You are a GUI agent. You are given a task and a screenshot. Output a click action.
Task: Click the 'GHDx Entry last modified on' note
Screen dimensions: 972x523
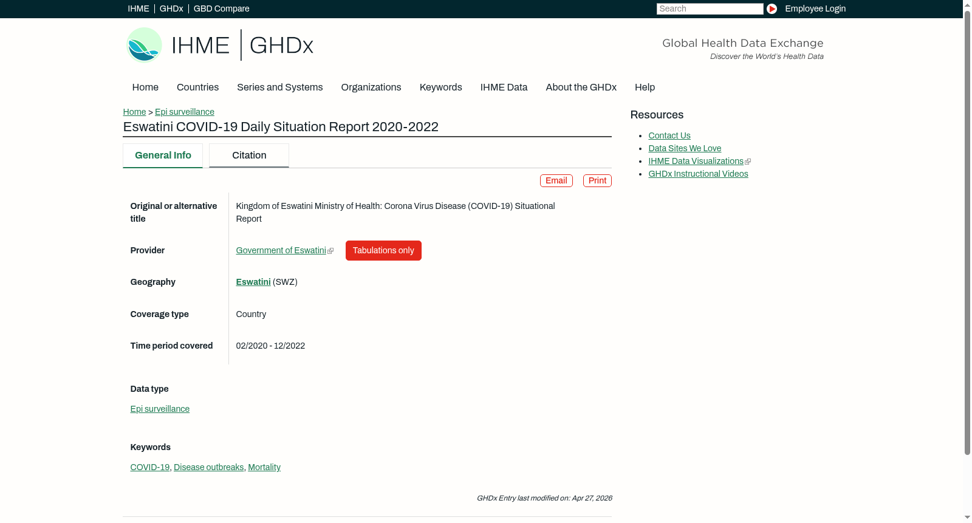(x=544, y=498)
